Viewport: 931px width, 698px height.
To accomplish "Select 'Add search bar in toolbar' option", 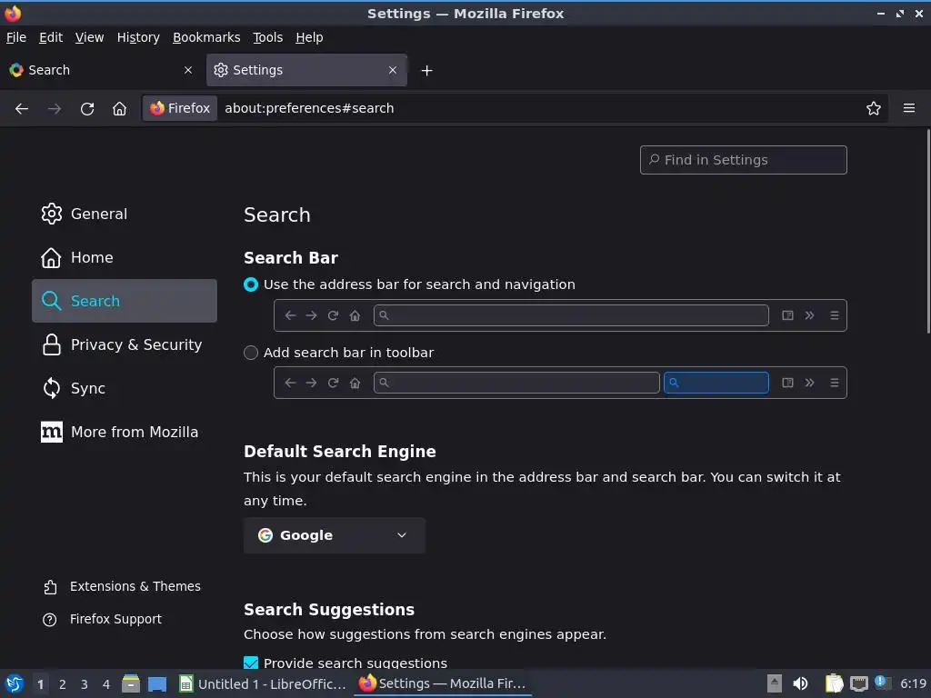I will pyautogui.click(x=251, y=353).
